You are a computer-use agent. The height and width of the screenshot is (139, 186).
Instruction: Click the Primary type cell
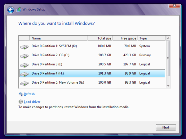point(145,55)
